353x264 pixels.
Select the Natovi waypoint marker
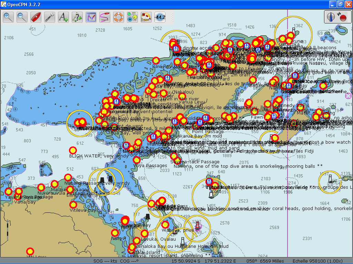click(115, 233)
